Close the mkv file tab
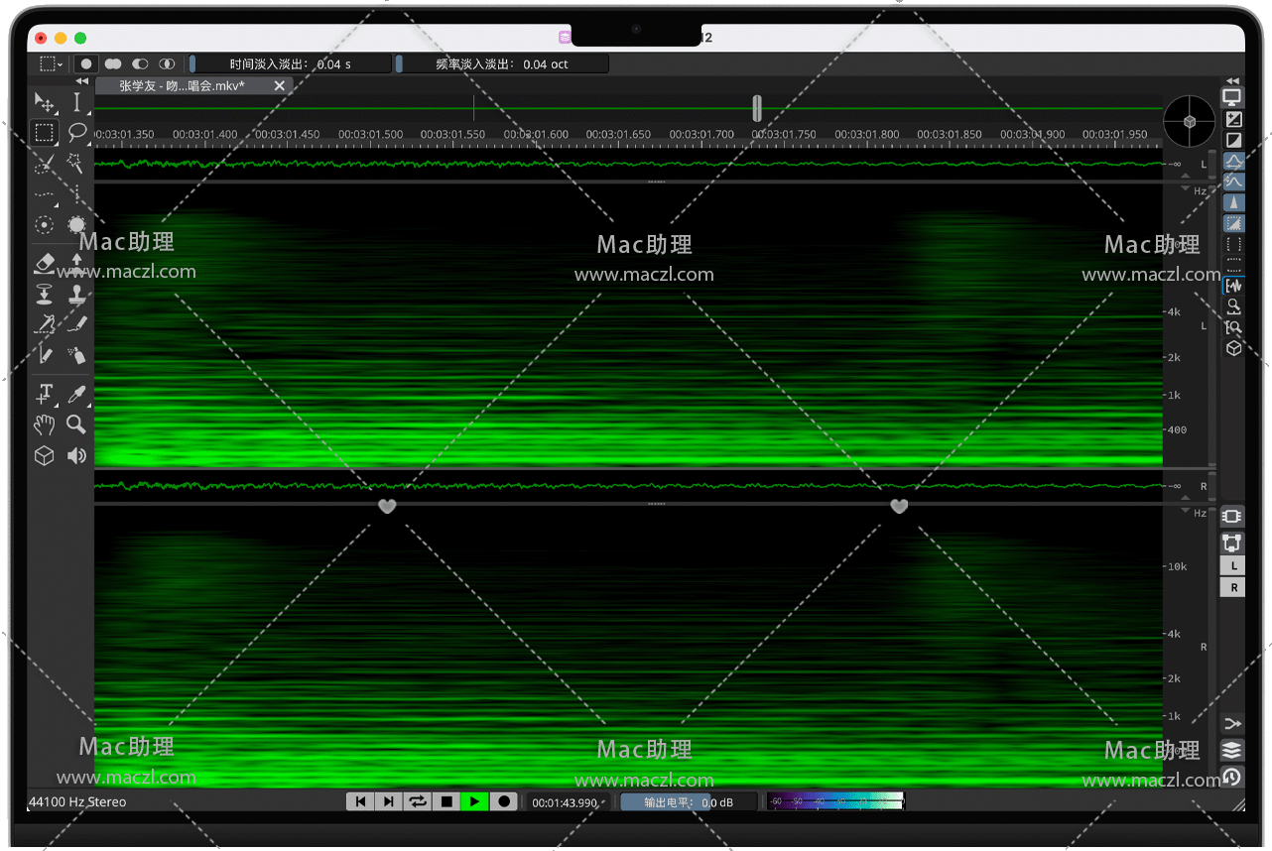The width and height of the screenshot is (1272, 851). (279, 86)
